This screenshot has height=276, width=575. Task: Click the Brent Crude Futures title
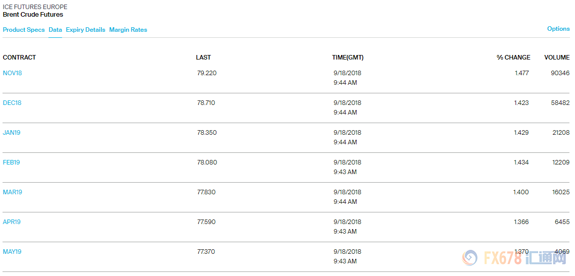pyautogui.click(x=33, y=15)
